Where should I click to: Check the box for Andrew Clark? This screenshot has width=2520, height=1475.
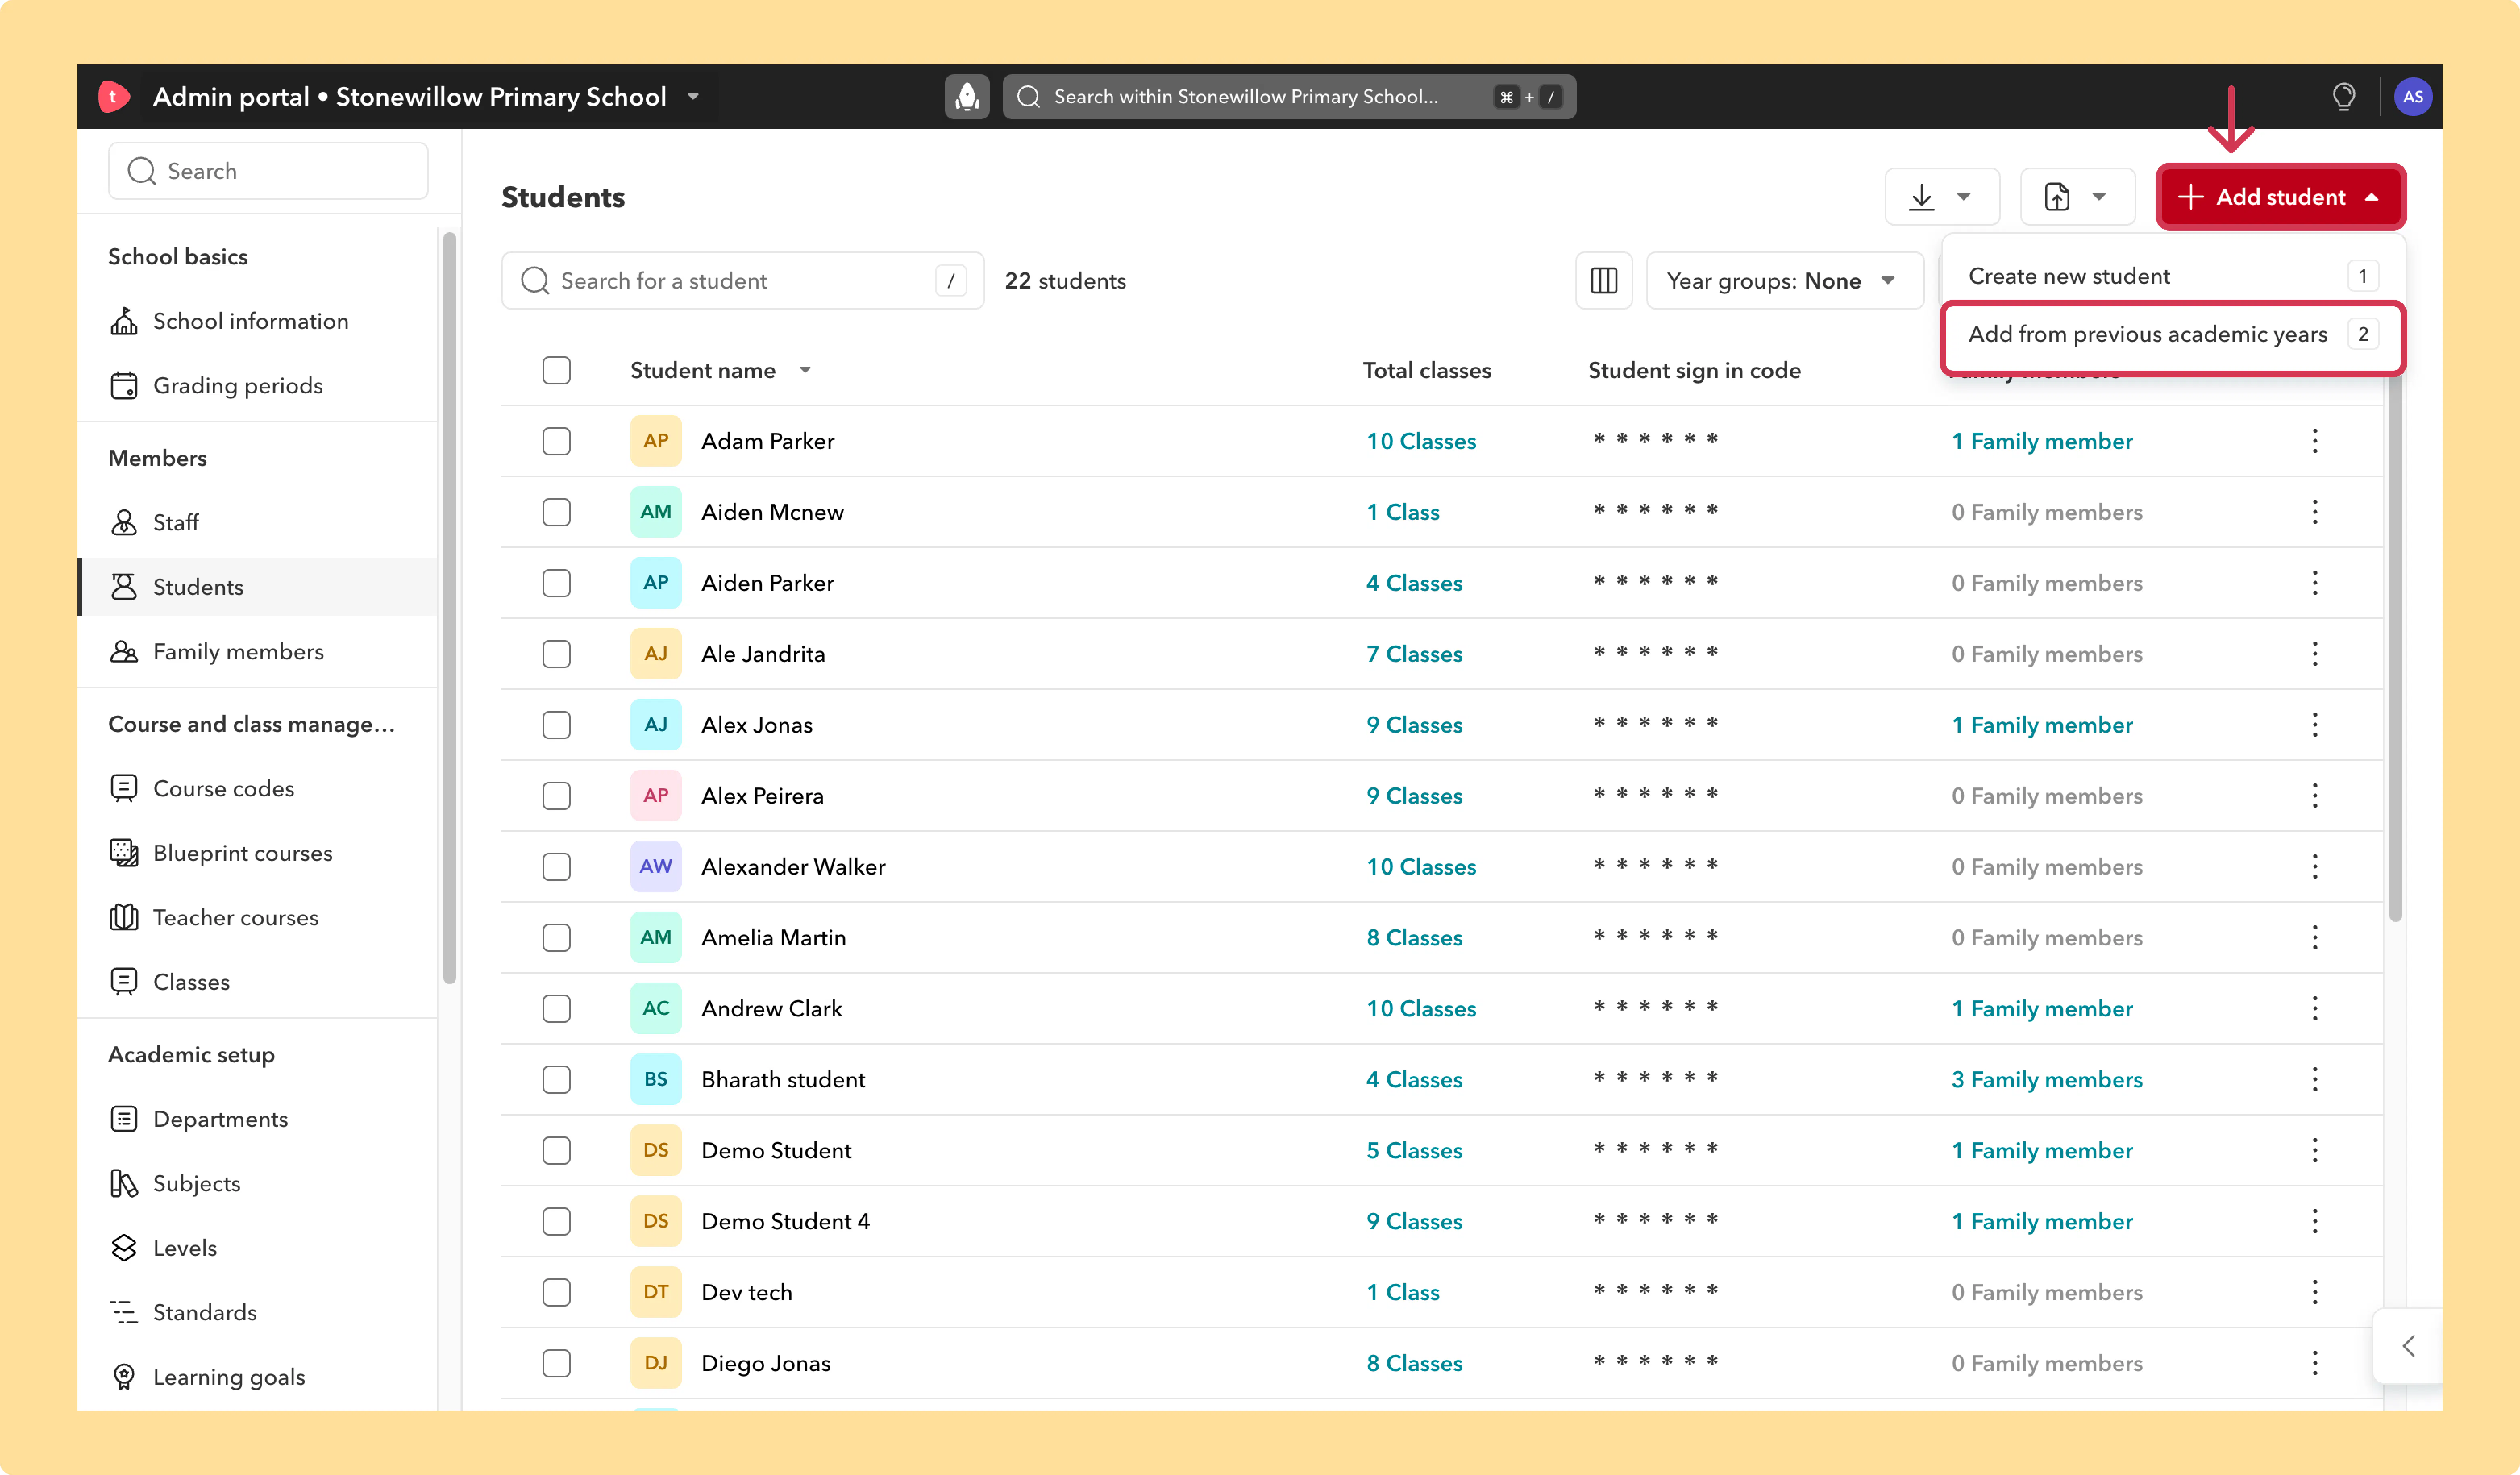click(x=557, y=1009)
